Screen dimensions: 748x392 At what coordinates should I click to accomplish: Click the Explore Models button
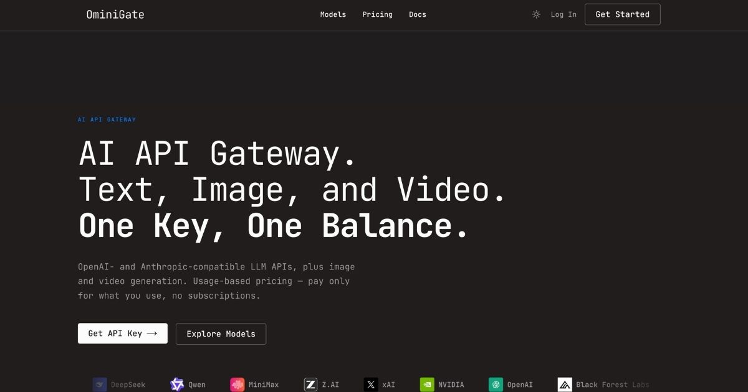221,334
